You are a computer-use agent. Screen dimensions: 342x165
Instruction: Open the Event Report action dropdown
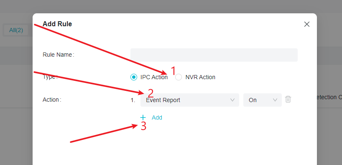point(189,100)
